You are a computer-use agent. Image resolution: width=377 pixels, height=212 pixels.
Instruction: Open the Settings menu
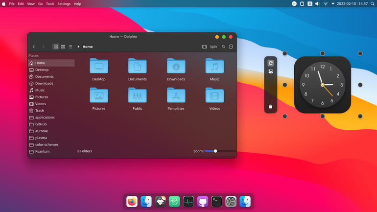64,3
